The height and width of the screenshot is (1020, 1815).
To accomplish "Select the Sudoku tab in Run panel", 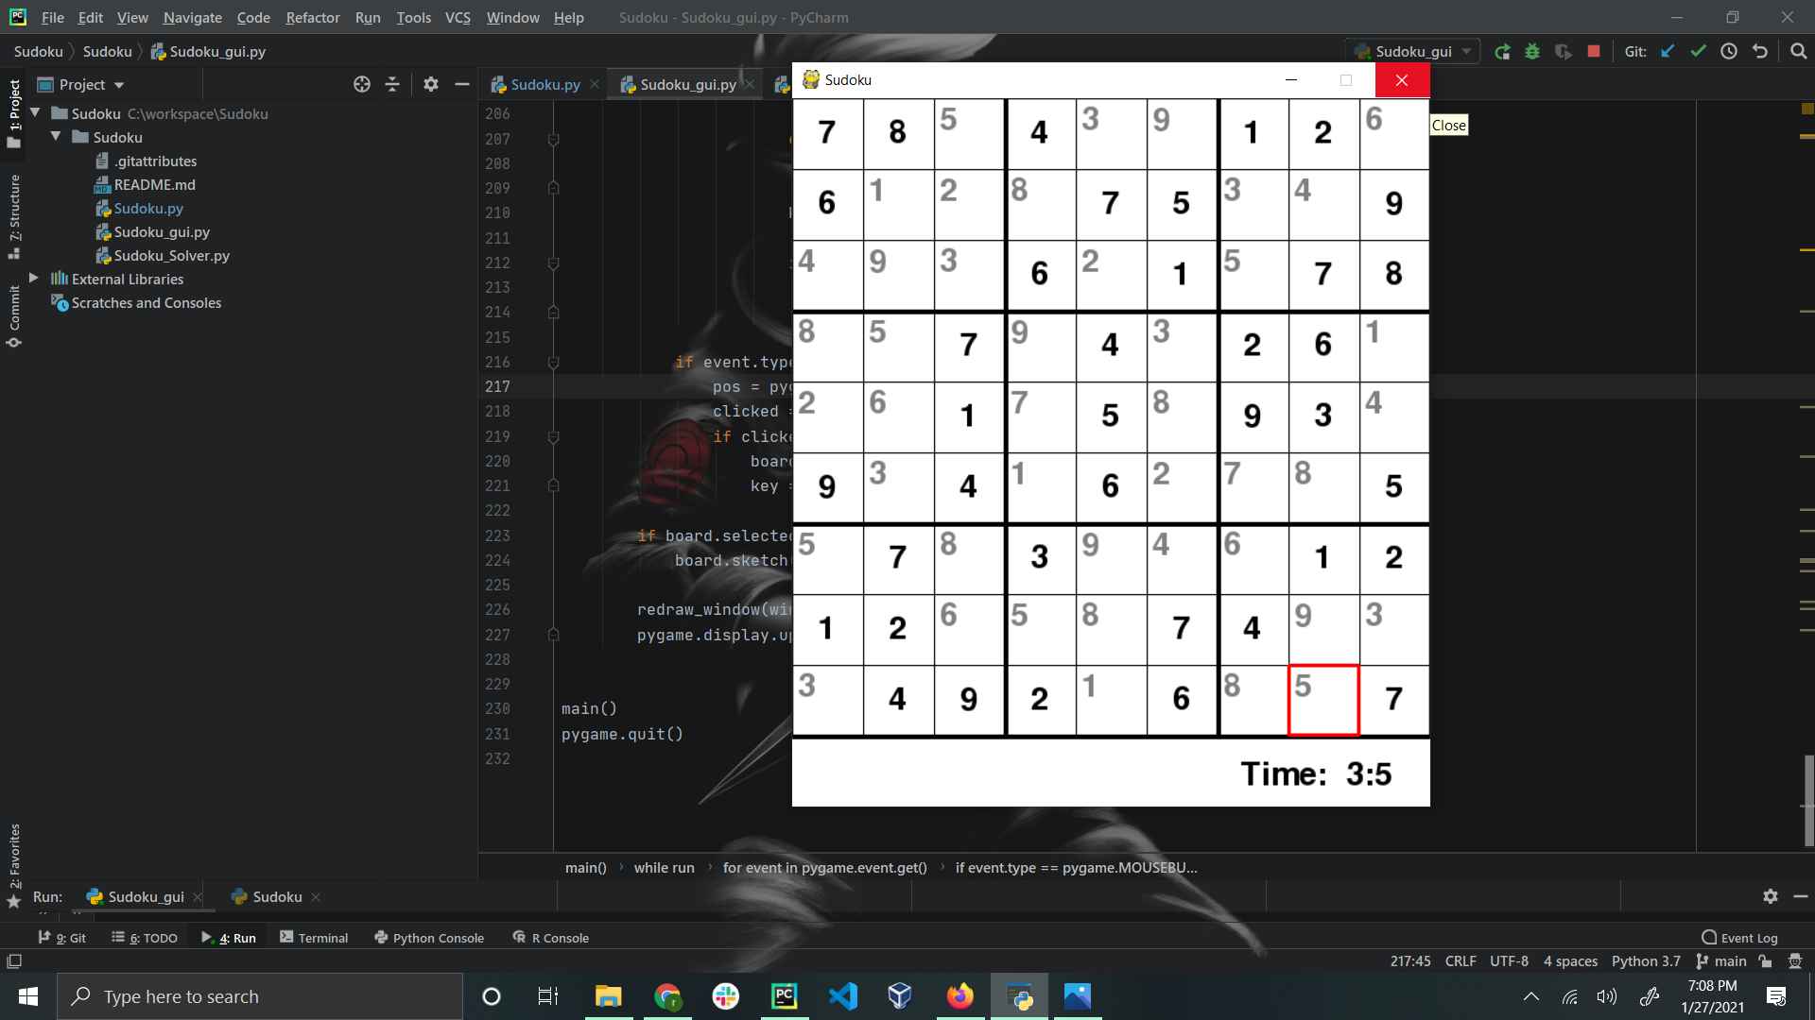I will (277, 896).
